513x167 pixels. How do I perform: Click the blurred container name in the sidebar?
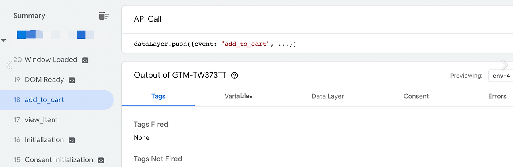(55, 35)
